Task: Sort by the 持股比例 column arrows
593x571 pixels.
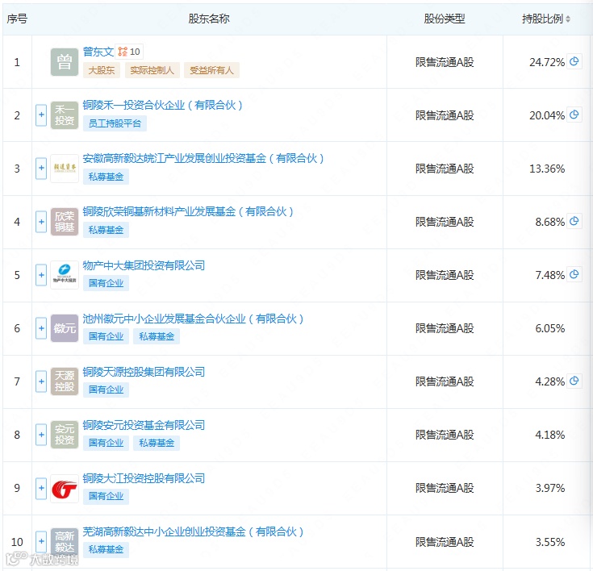Action: (568, 19)
